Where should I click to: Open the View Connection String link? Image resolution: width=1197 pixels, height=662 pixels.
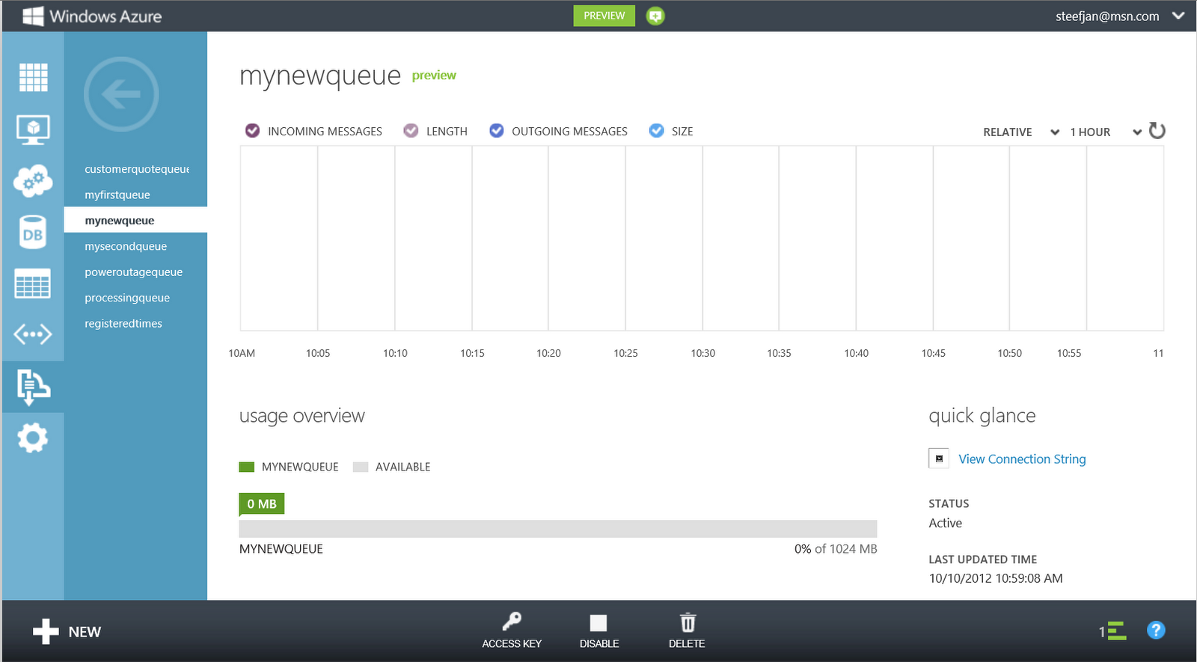(x=1022, y=459)
